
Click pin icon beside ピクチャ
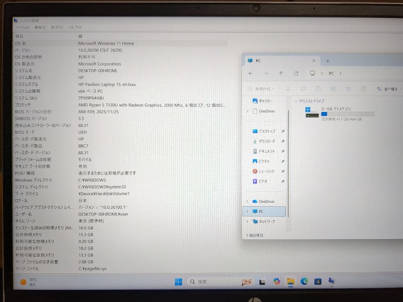283,161
